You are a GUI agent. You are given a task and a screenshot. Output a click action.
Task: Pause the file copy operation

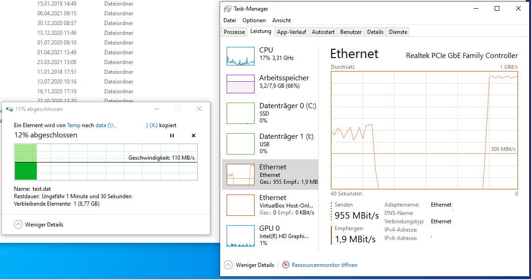click(172, 136)
